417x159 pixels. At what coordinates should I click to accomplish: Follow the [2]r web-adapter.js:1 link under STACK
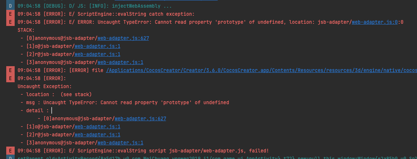point(97,54)
